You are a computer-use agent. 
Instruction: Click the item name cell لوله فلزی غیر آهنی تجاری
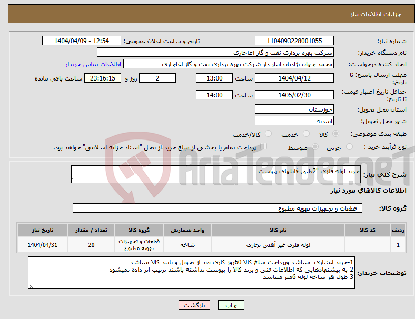tap(278, 245)
